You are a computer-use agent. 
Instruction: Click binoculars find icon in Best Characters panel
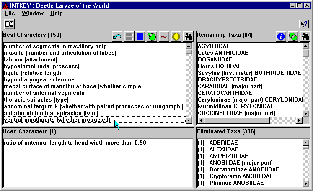pyautogui.click(x=188, y=37)
